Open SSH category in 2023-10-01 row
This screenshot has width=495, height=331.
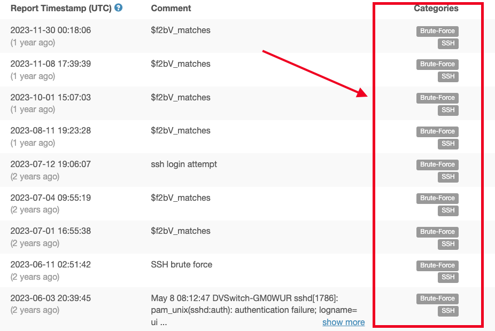pyautogui.click(x=448, y=111)
